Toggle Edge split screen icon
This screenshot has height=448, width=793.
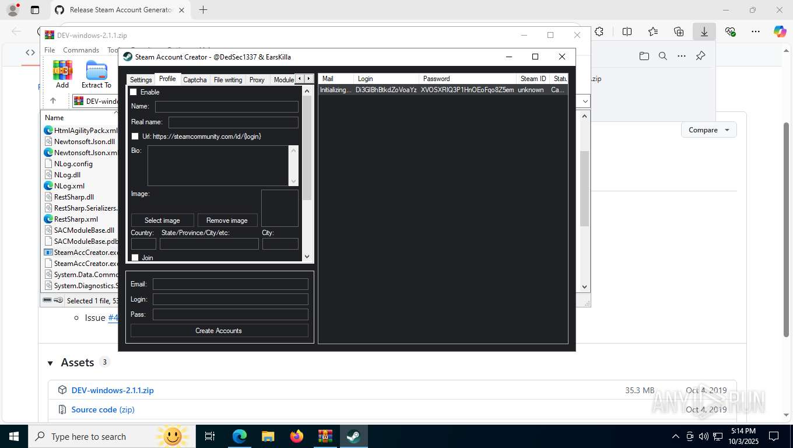pyautogui.click(x=627, y=32)
